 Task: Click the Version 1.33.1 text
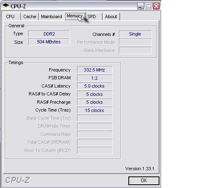(x=140, y=169)
